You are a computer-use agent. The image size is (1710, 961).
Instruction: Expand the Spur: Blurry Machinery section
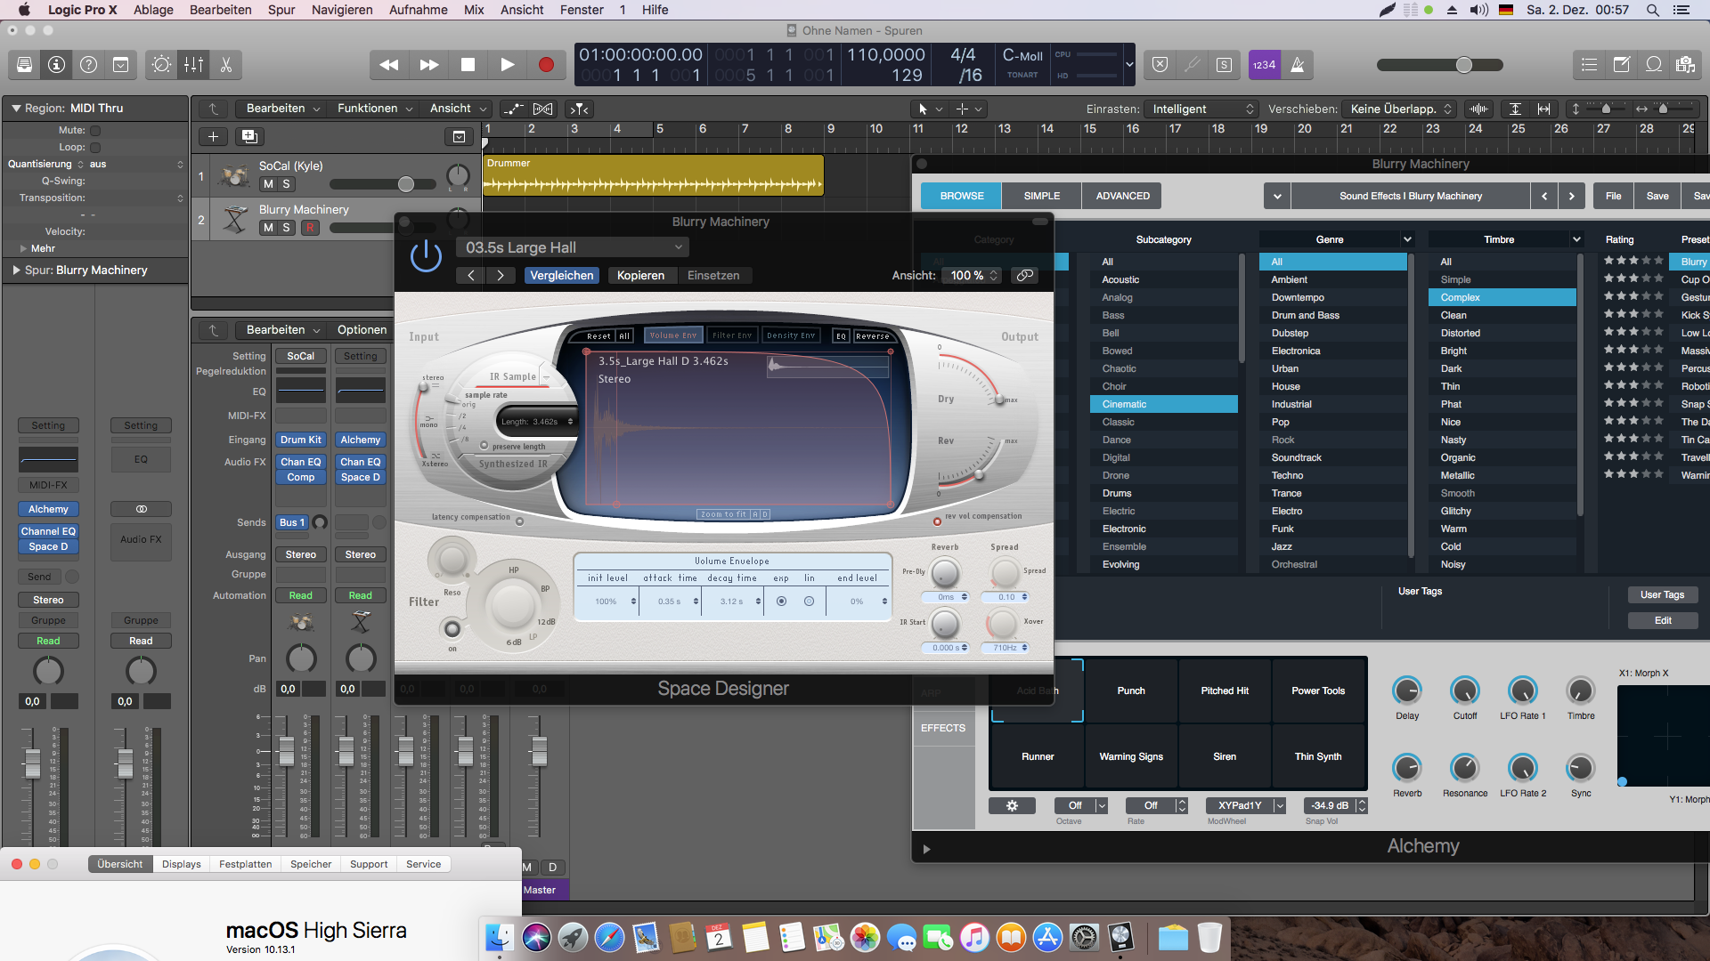16,270
